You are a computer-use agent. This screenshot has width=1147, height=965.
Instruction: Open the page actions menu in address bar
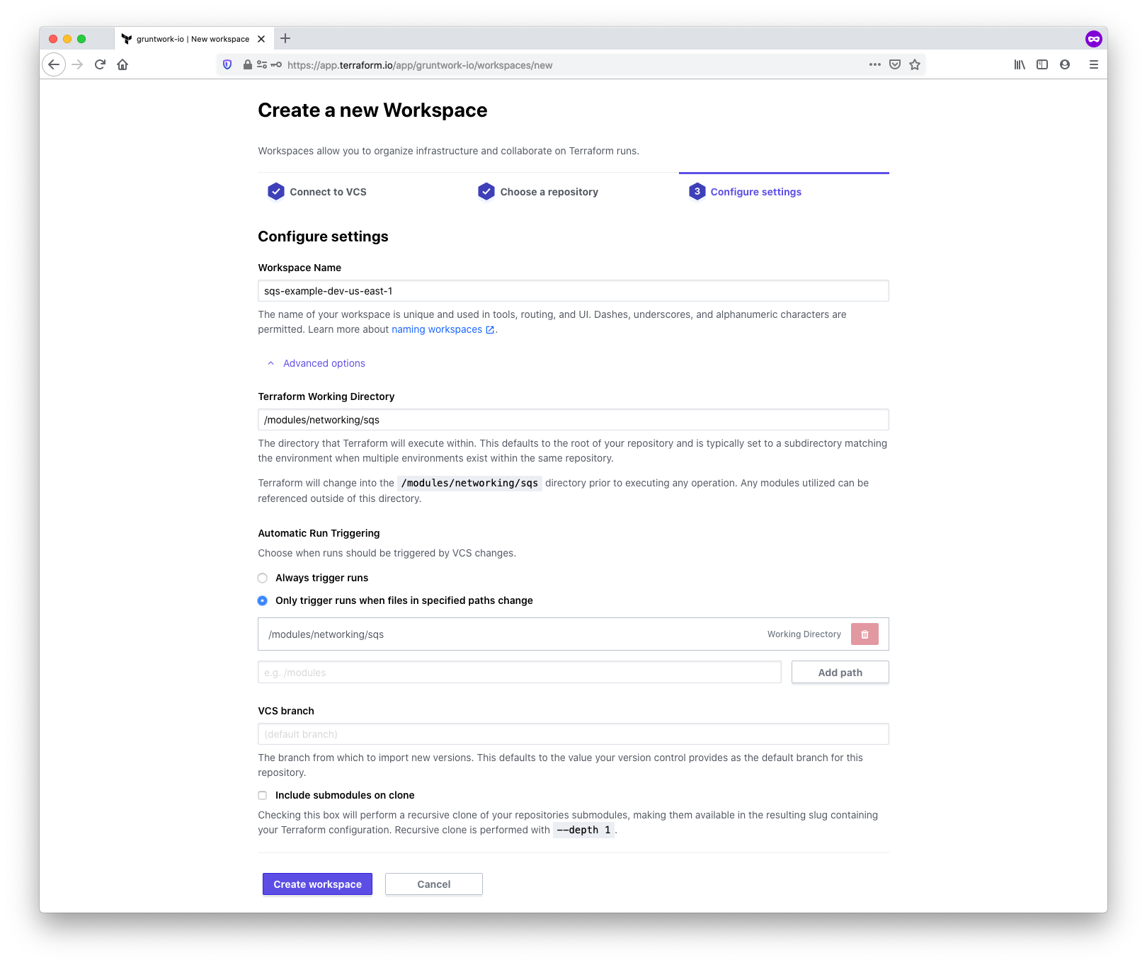pos(874,64)
